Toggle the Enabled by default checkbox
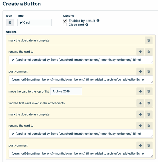Image resolution: width=158 pixels, height=162 pixels. click(65, 21)
